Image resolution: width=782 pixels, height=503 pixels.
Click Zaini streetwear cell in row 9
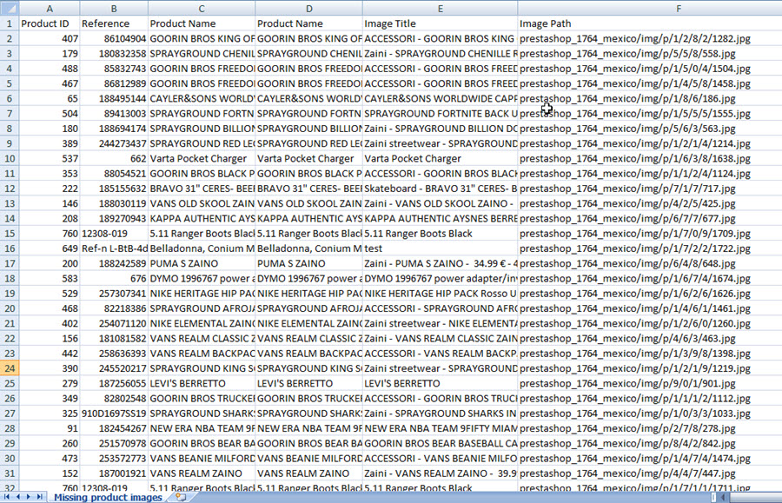pos(441,143)
